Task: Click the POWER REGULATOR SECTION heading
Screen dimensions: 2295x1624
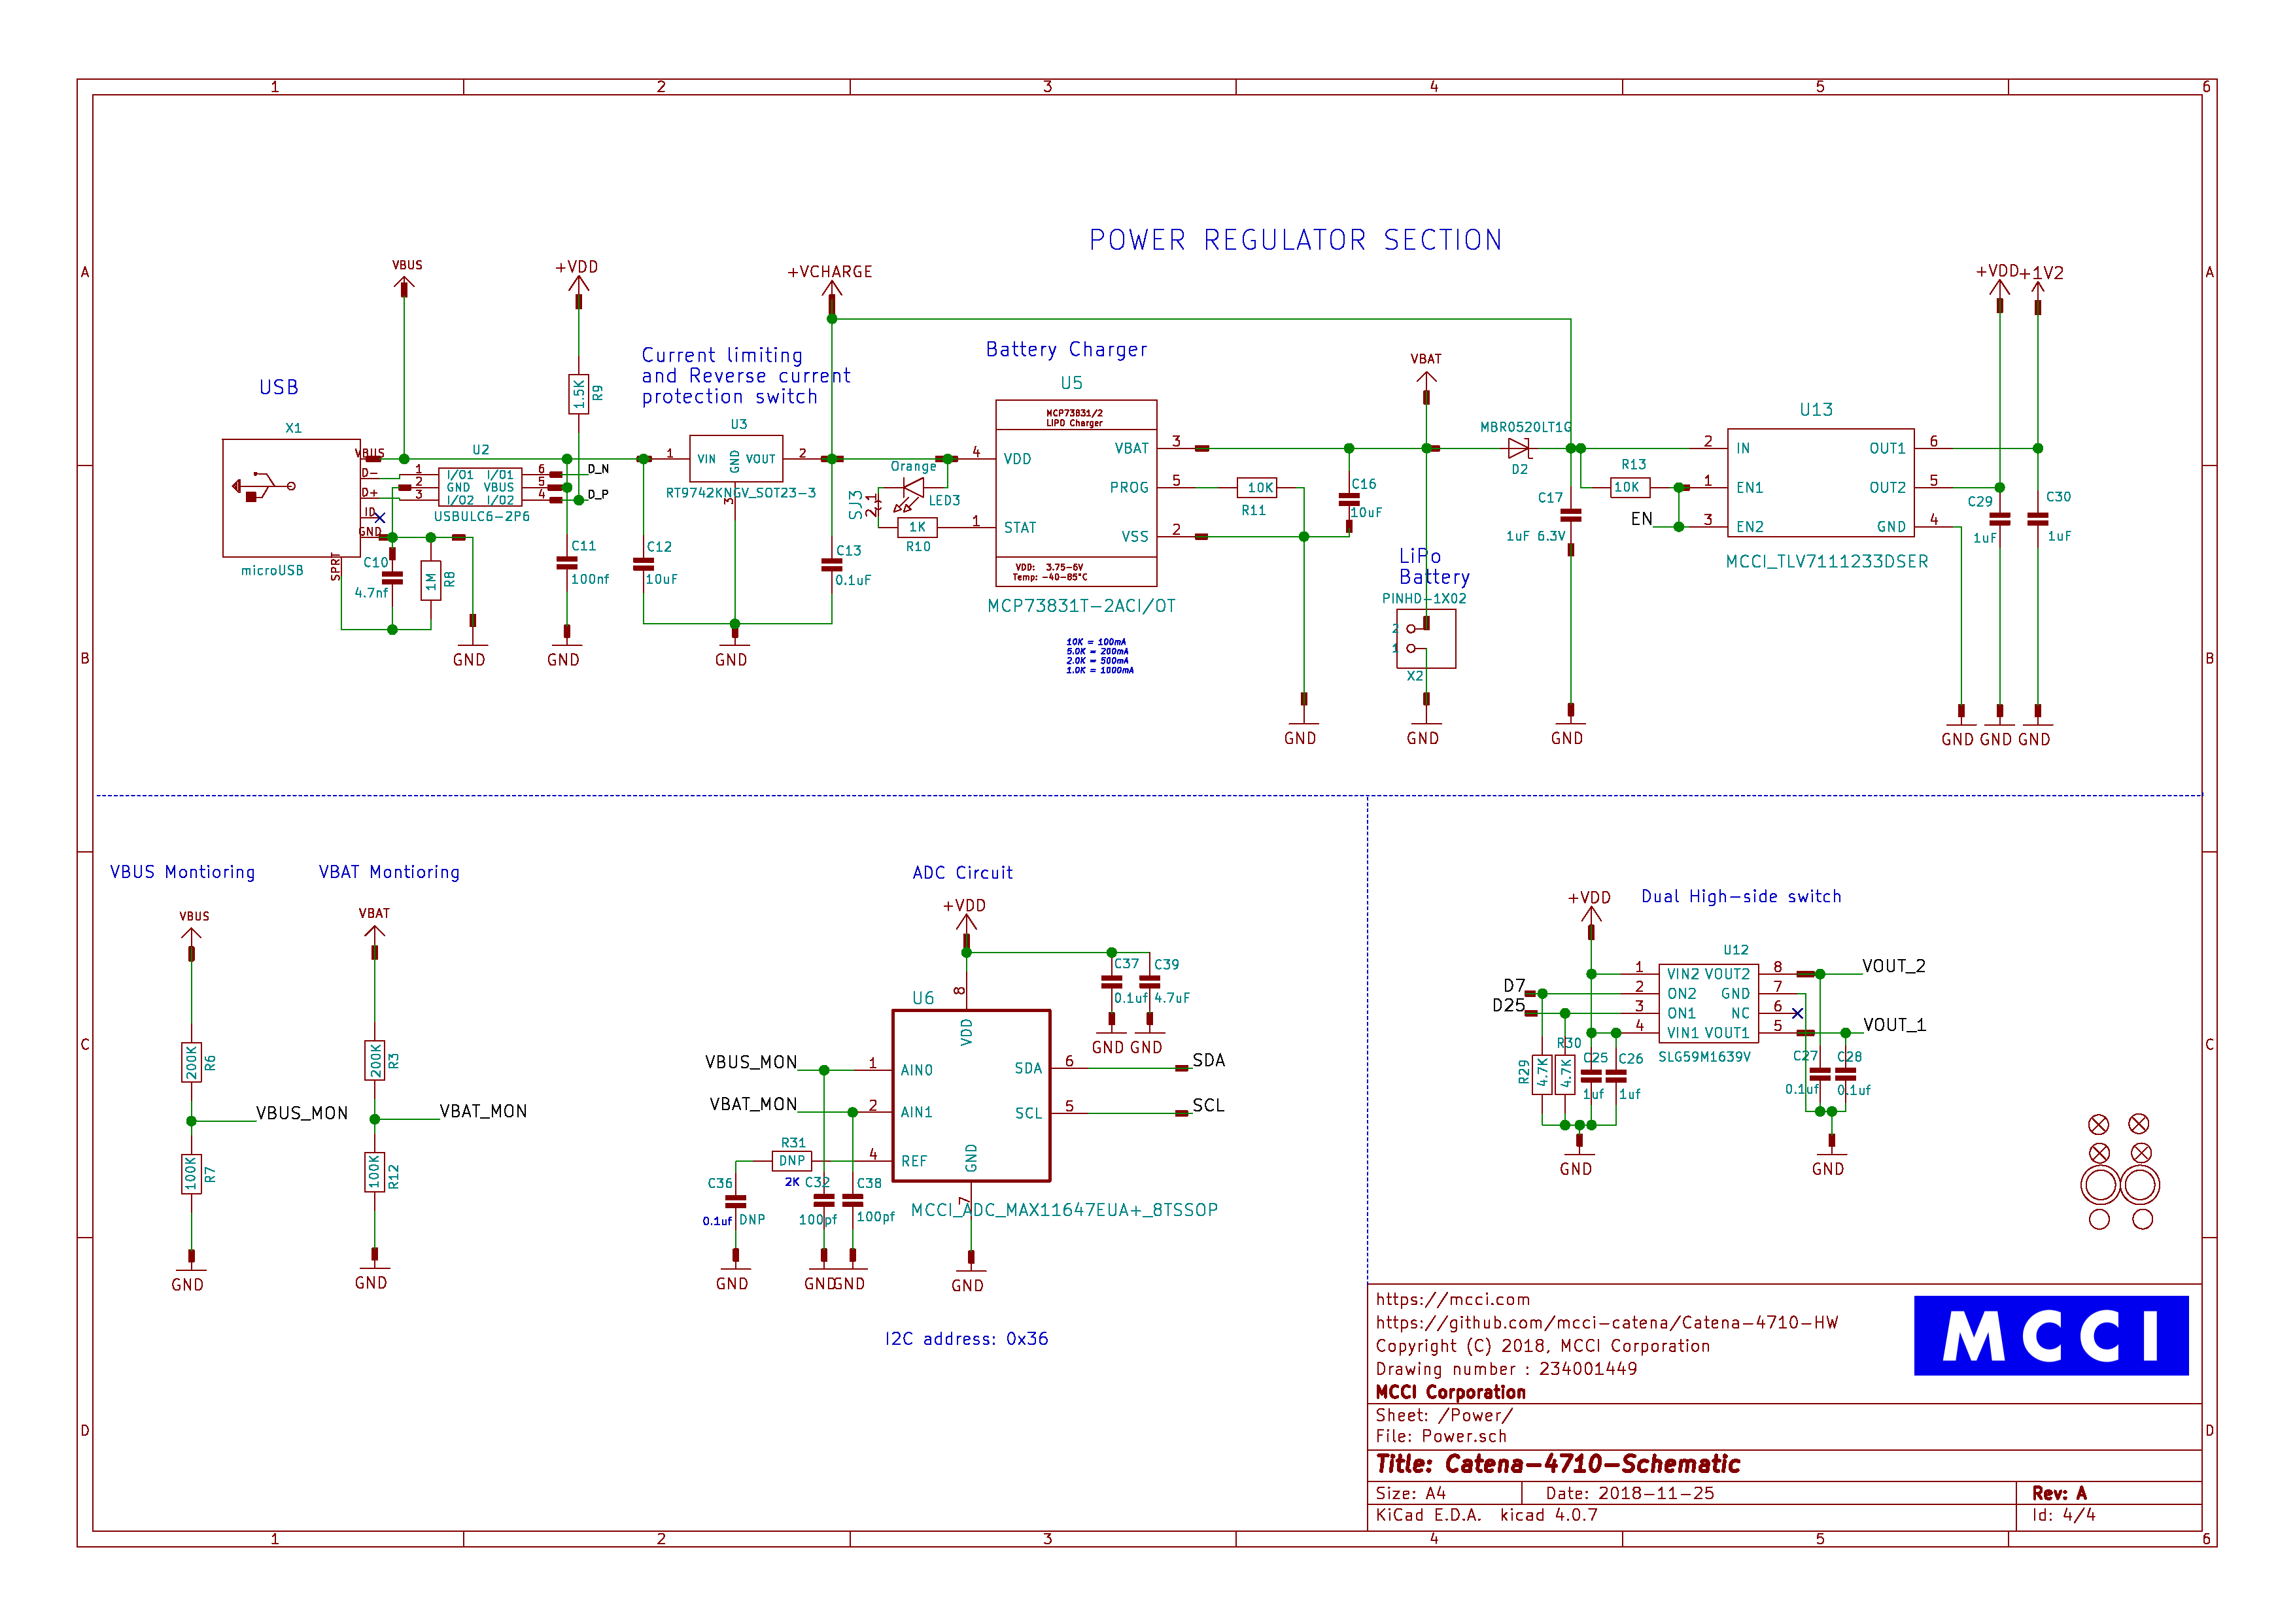Action: click(1294, 240)
